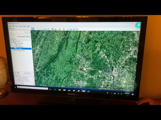
Task: Click the search text input field
Action: (17, 32)
